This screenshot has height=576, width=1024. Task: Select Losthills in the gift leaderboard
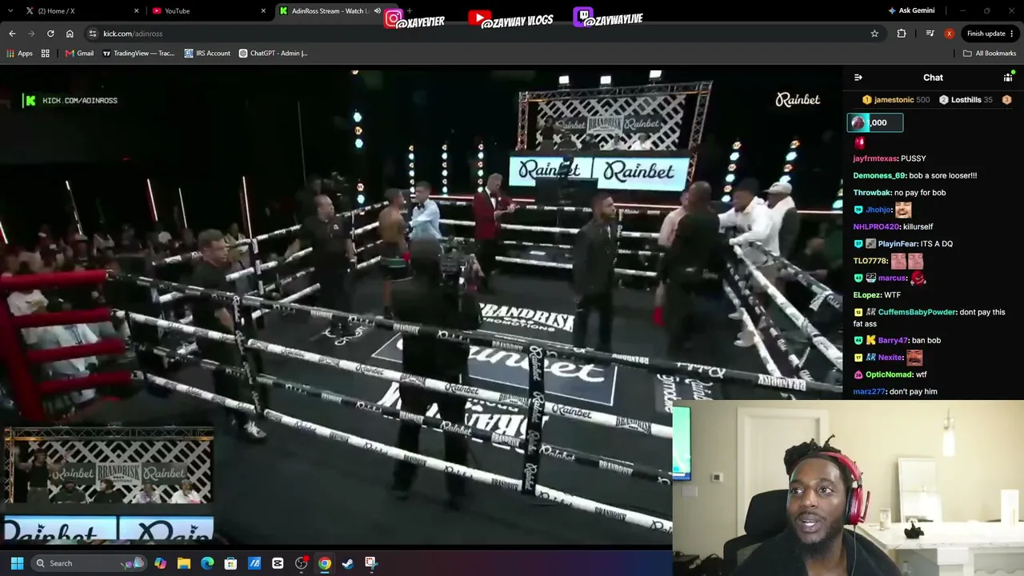(965, 100)
